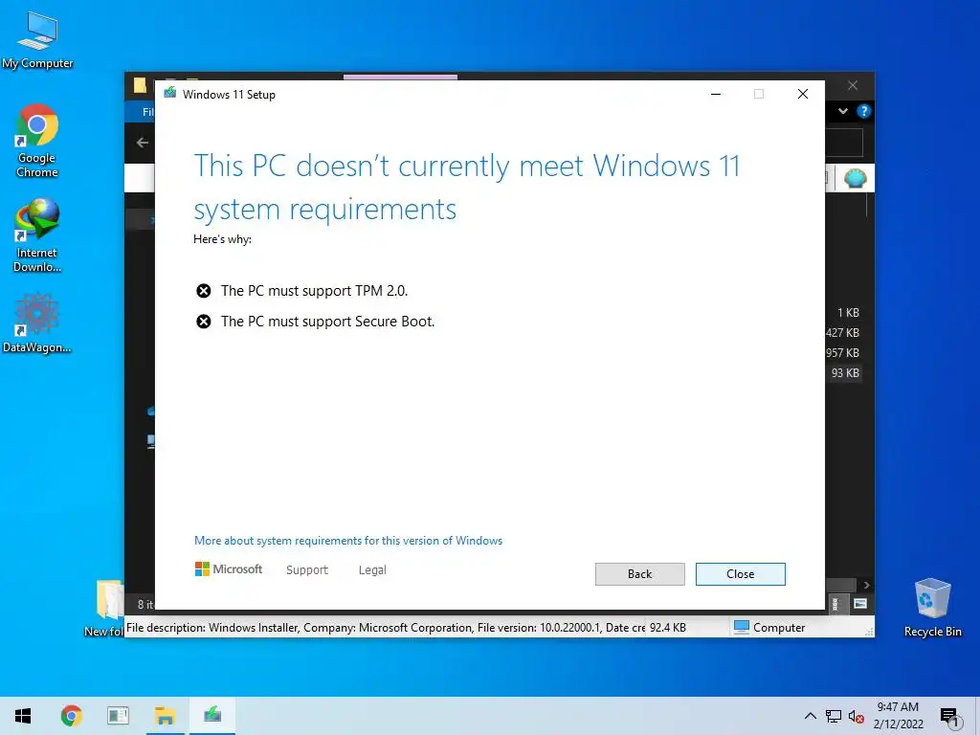Open the New folder desktop icon

click(104, 609)
